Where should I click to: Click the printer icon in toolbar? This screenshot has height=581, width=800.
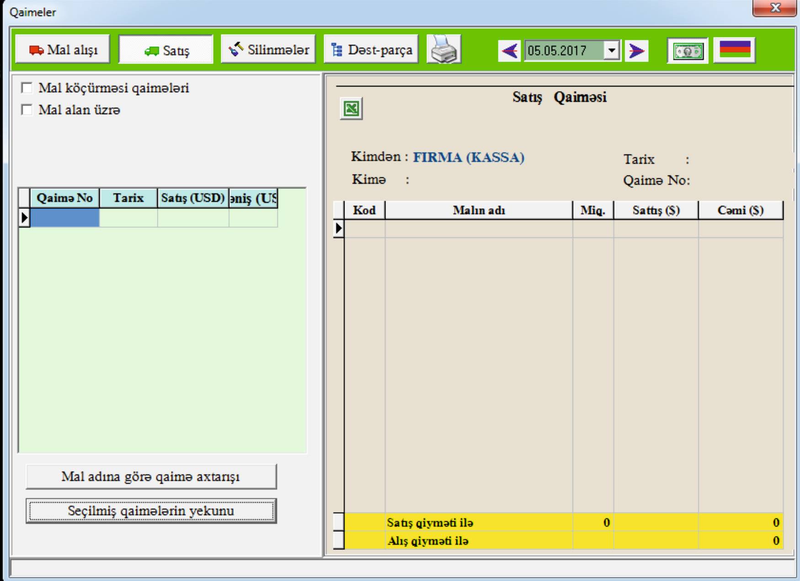click(x=443, y=49)
